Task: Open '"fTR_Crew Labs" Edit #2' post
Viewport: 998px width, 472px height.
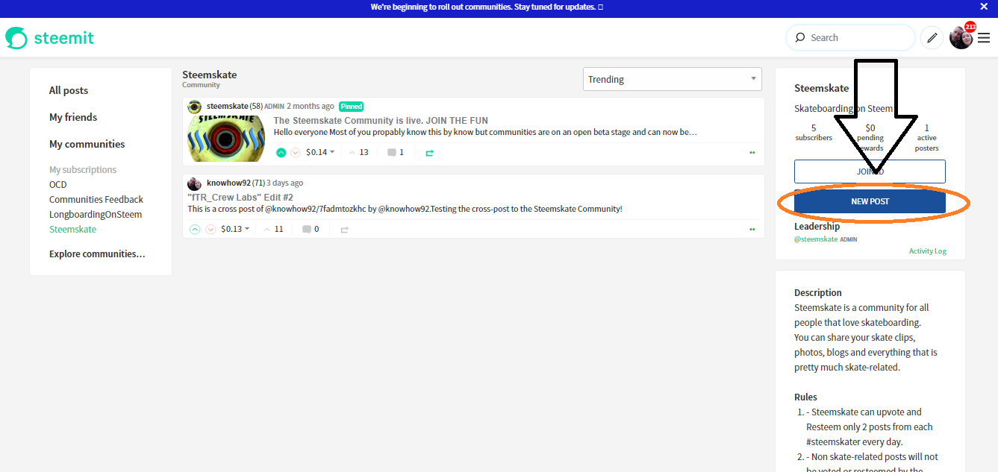Action: [240, 197]
